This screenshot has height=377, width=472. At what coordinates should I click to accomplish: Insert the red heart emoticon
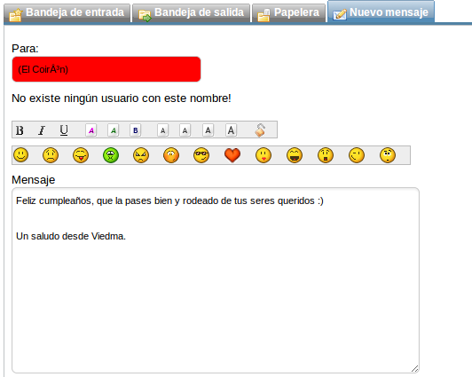[232, 155]
